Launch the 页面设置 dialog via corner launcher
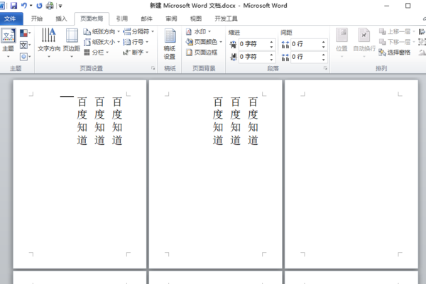 pos(153,68)
